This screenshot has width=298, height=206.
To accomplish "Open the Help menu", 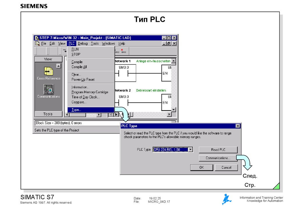I will (122, 44).
